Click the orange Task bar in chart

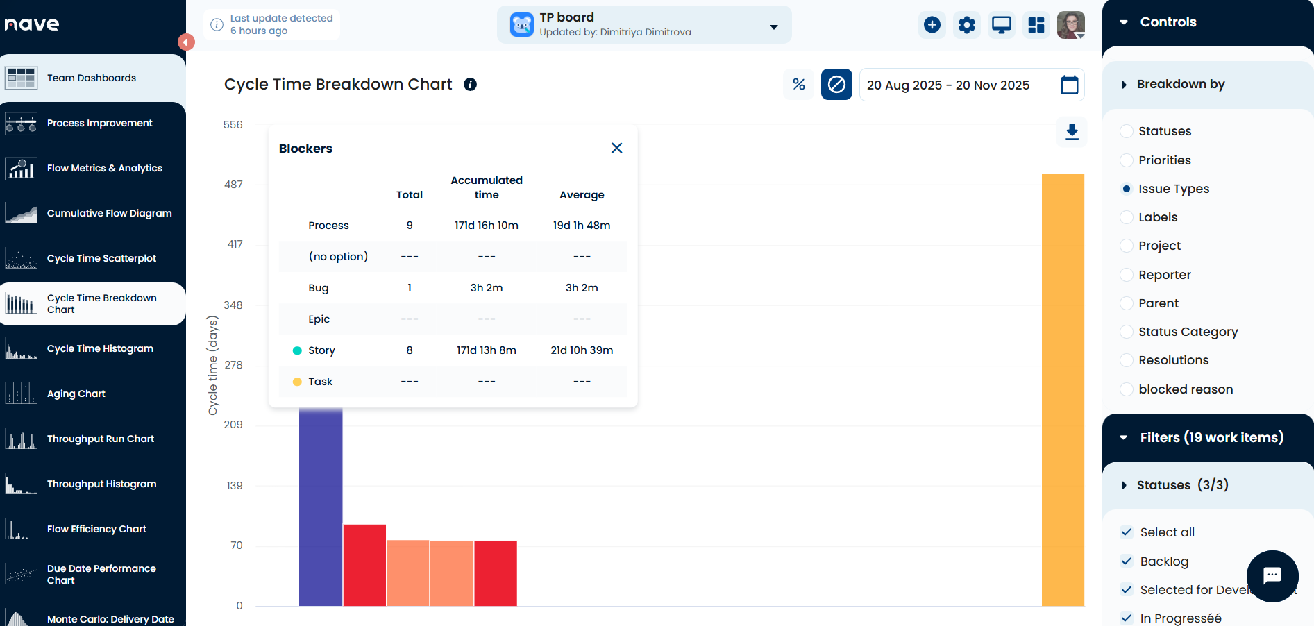pyautogui.click(x=1062, y=389)
